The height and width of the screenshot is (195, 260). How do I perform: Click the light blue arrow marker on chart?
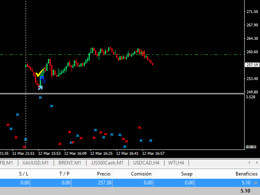coord(40,88)
